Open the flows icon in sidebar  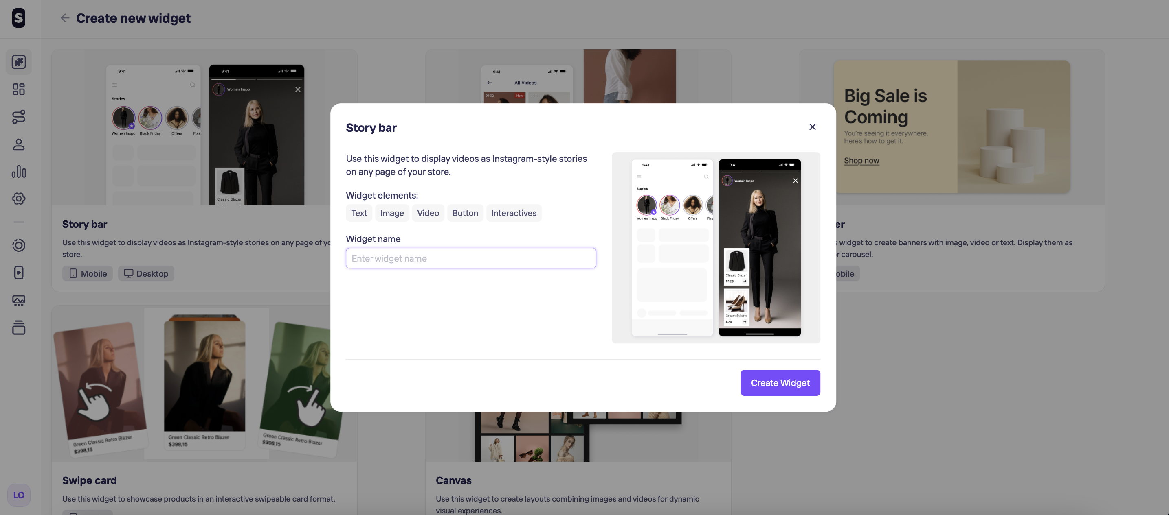pyautogui.click(x=19, y=117)
